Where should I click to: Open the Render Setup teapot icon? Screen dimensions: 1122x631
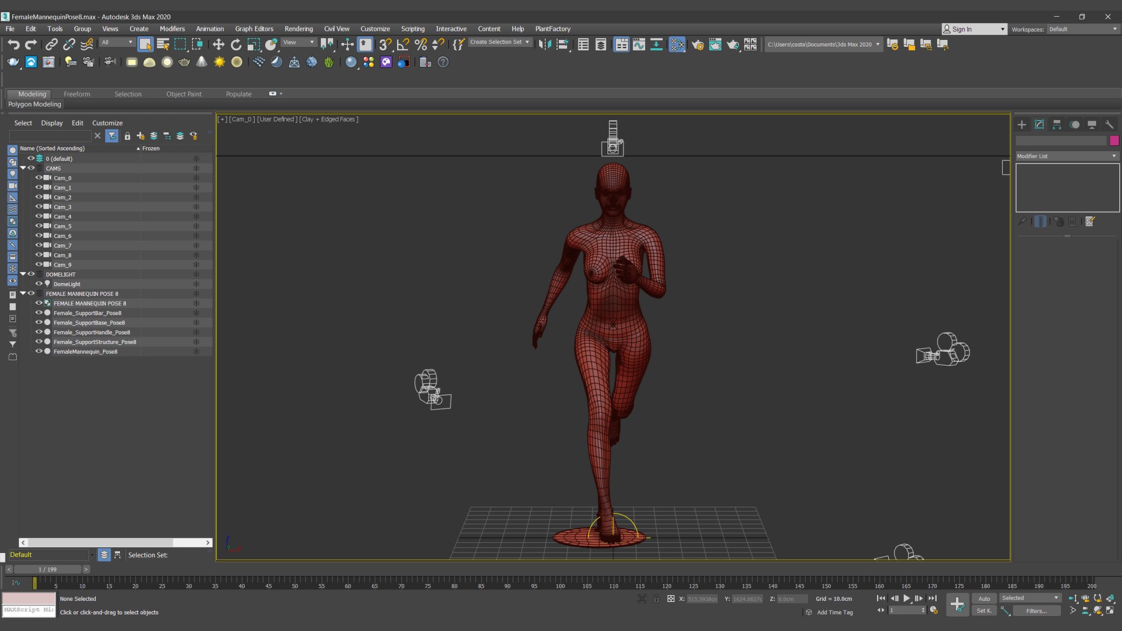coord(698,44)
